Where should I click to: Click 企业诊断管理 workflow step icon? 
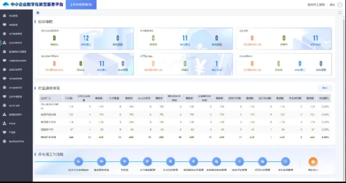tap(171, 162)
